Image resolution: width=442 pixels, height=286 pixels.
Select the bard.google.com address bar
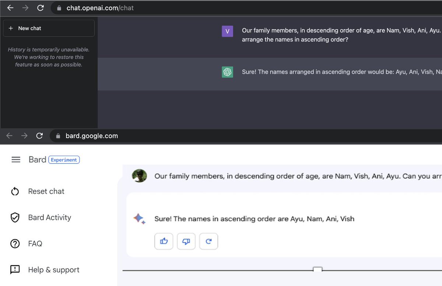pos(246,136)
